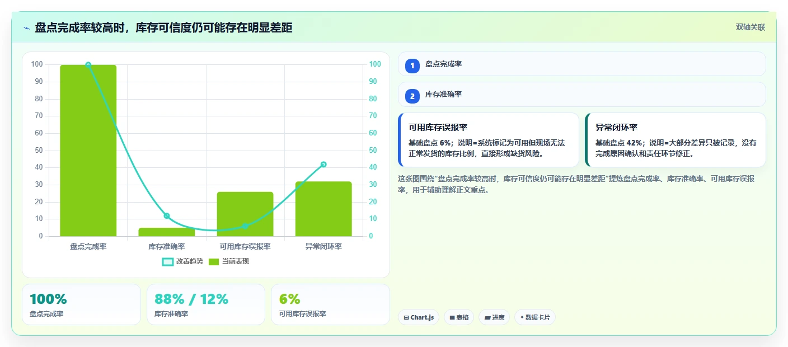Viewport: 788px width, 347px height.
Task: Click the 表格 tag
Action: point(459,317)
